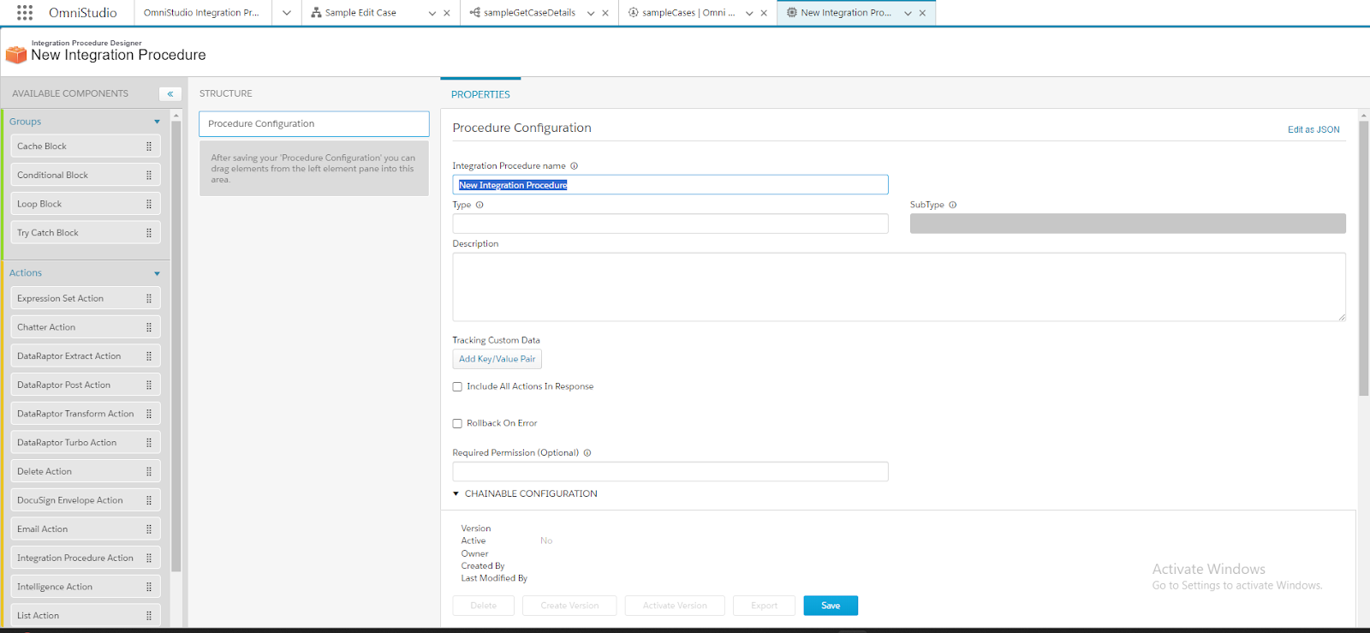Close the sampleCases tab
The height and width of the screenshot is (633, 1370).
(764, 13)
